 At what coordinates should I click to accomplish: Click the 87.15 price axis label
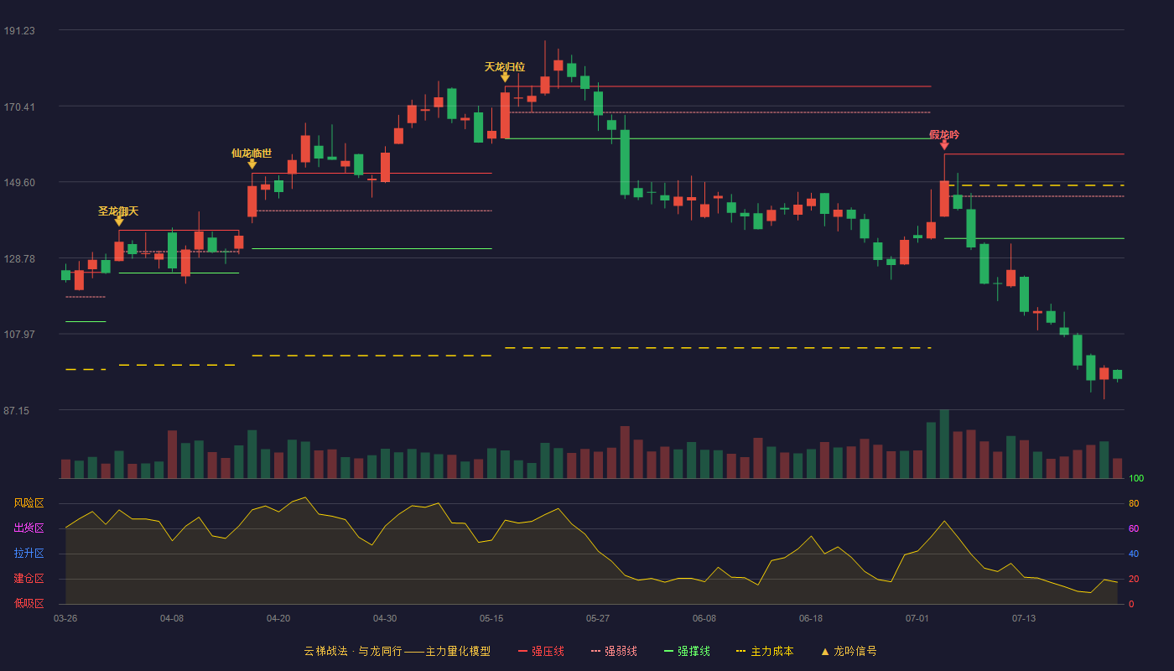click(x=17, y=411)
